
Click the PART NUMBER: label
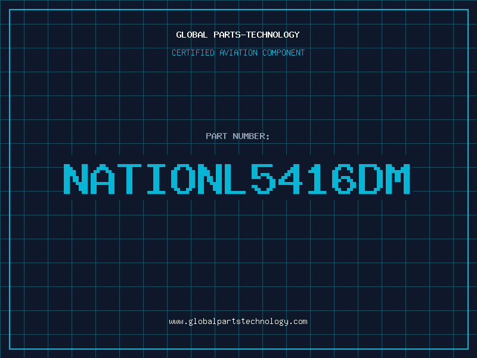[x=238, y=136]
